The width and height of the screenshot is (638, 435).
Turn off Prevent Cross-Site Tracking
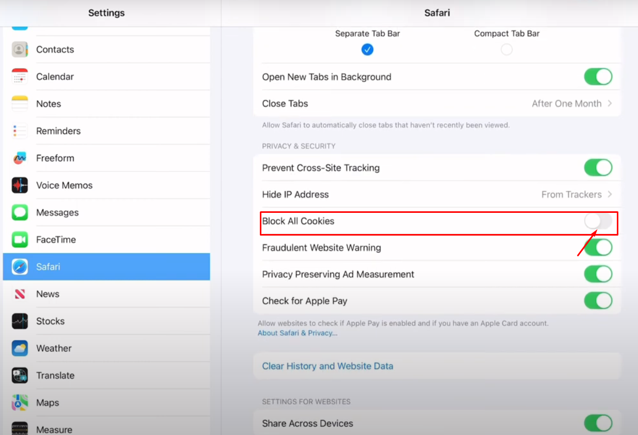pos(598,168)
